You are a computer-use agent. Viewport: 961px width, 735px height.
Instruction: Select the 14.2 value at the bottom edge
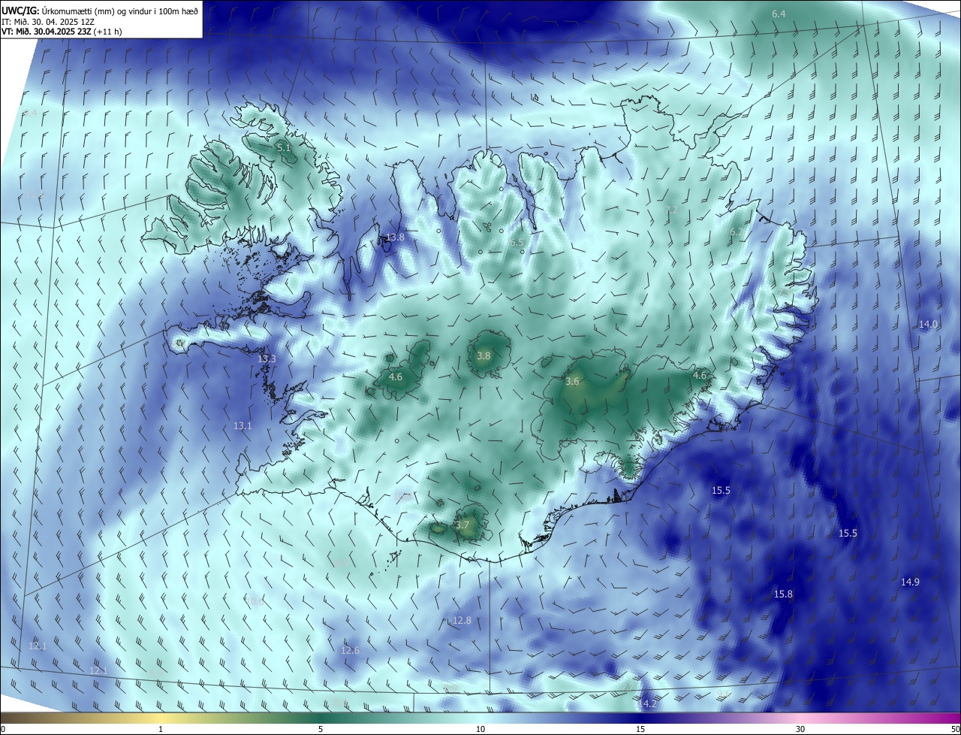(647, 703)
